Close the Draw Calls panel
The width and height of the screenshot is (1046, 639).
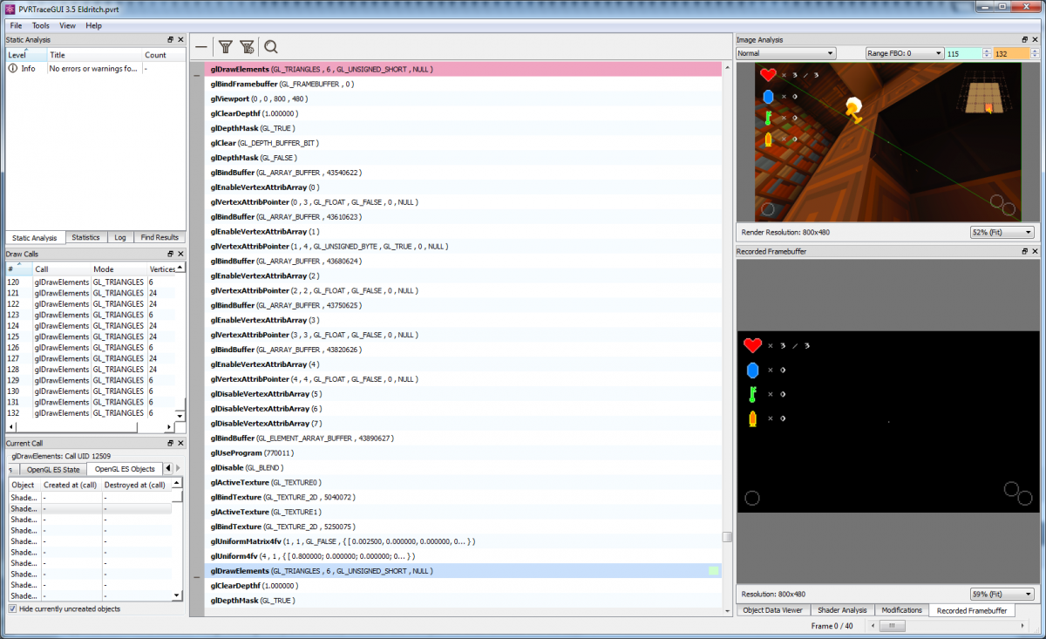(x=180, y=254)
